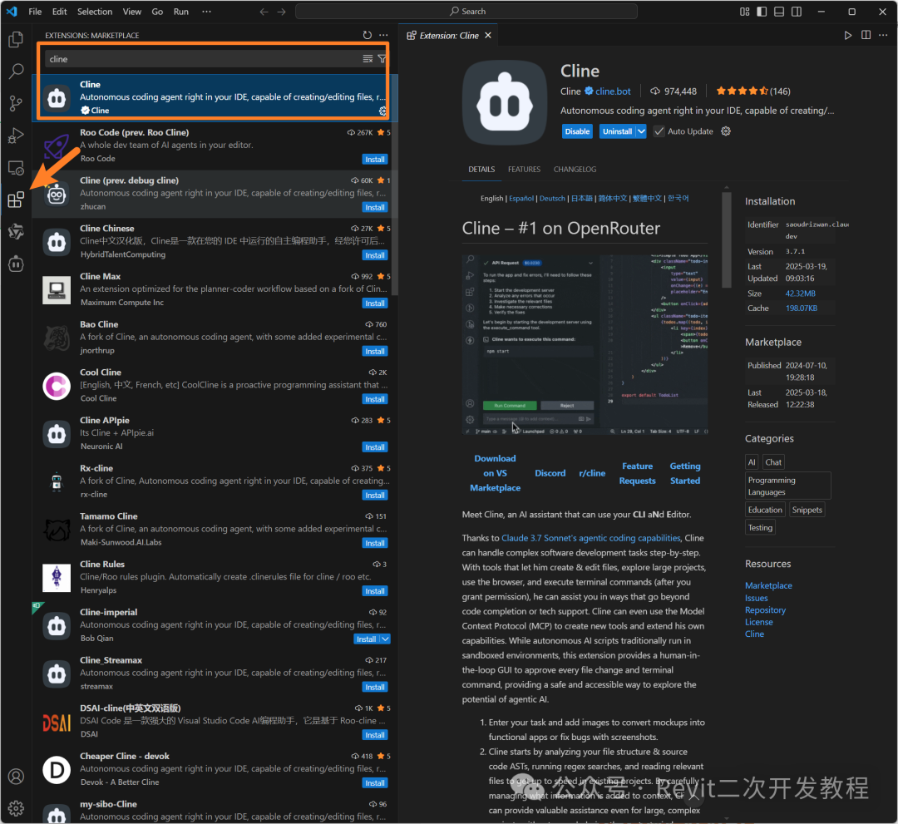The height and width of the screenshot is (824, 898).
Task: Click the Run play icon in editor toolbar
Action: pyautogui.click(x=847, y=36)
